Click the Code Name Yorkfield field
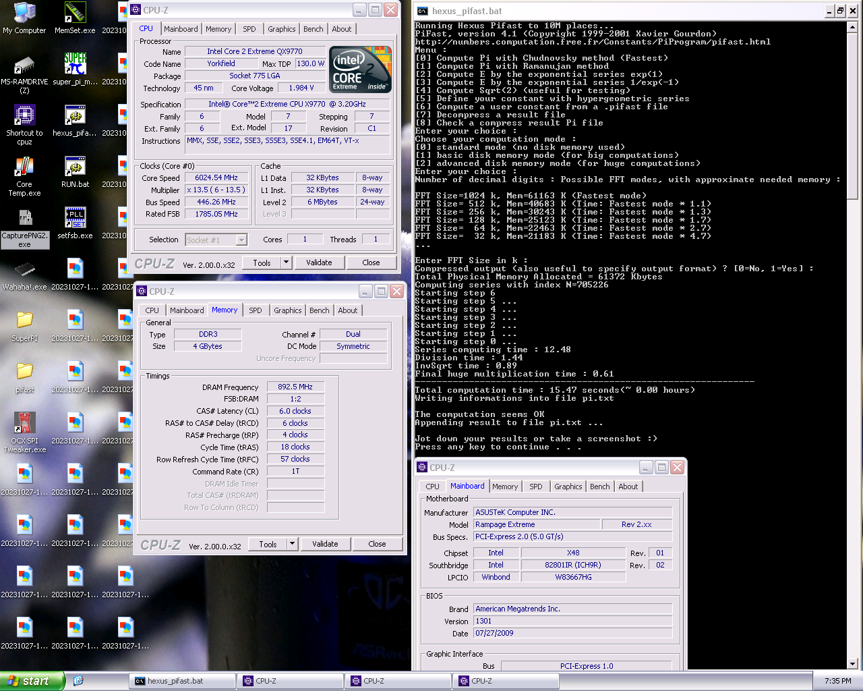 221,63
